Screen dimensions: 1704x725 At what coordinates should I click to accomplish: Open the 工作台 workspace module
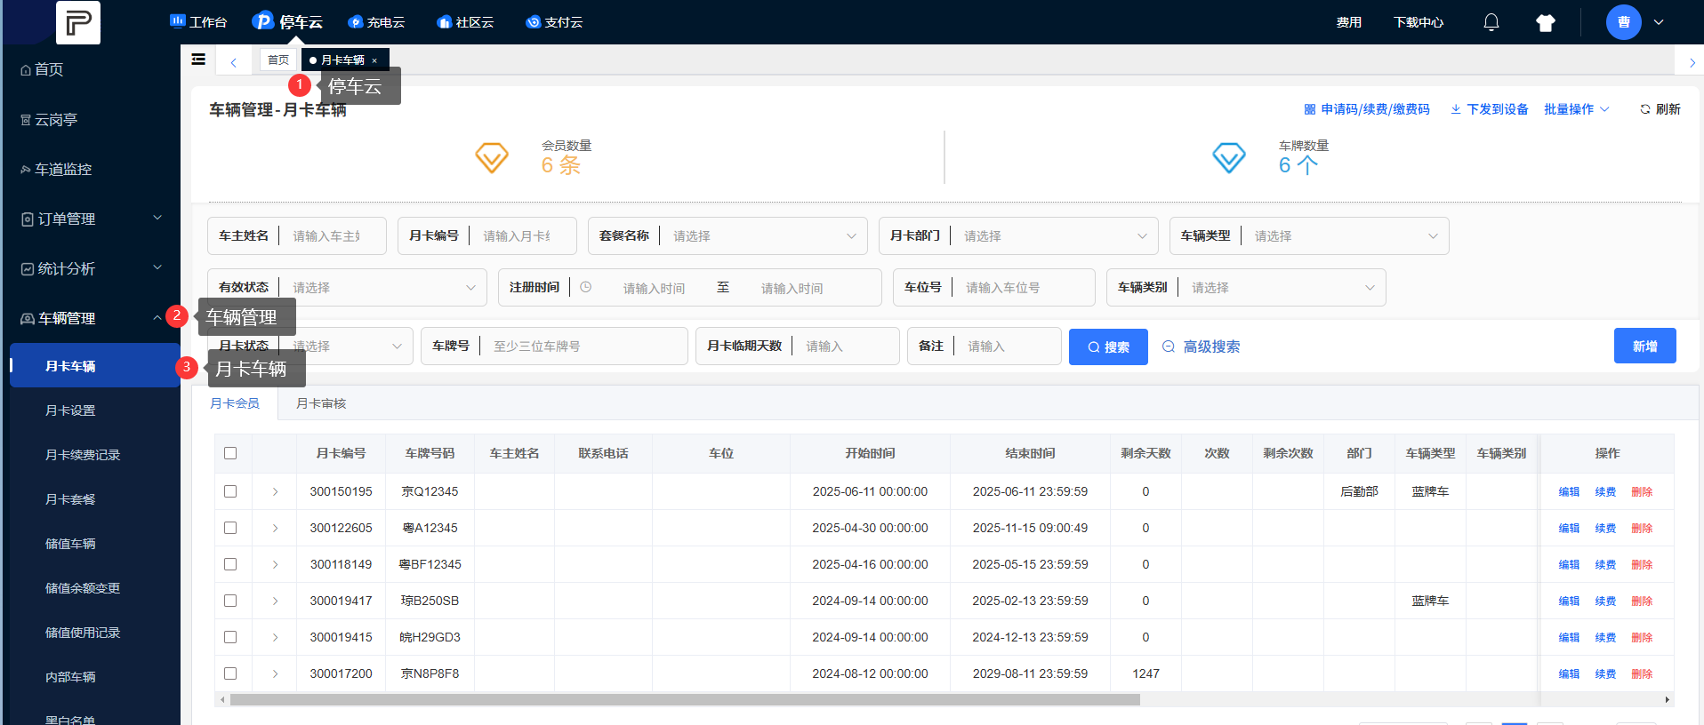coord(198,22)
